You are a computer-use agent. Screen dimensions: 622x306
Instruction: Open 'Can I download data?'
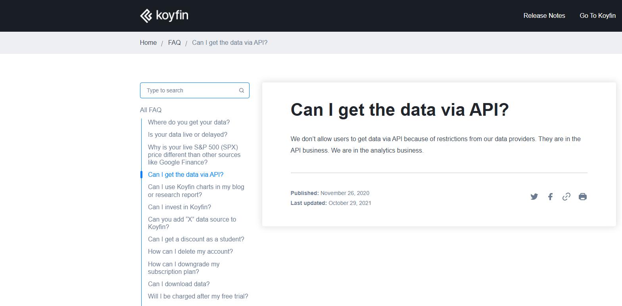tap(179, 284)
